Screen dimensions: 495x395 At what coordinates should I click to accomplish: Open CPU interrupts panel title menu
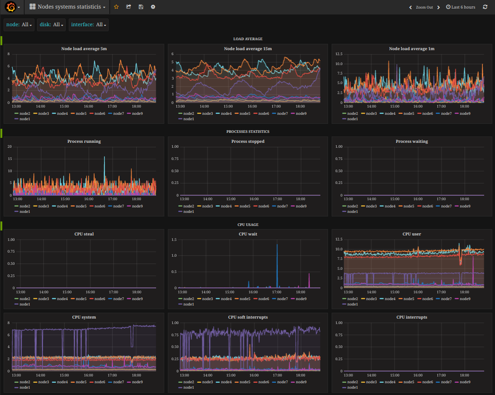412,317
